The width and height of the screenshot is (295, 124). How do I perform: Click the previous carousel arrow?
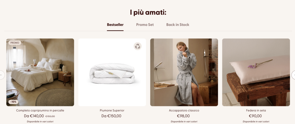(x=1, y=75)
